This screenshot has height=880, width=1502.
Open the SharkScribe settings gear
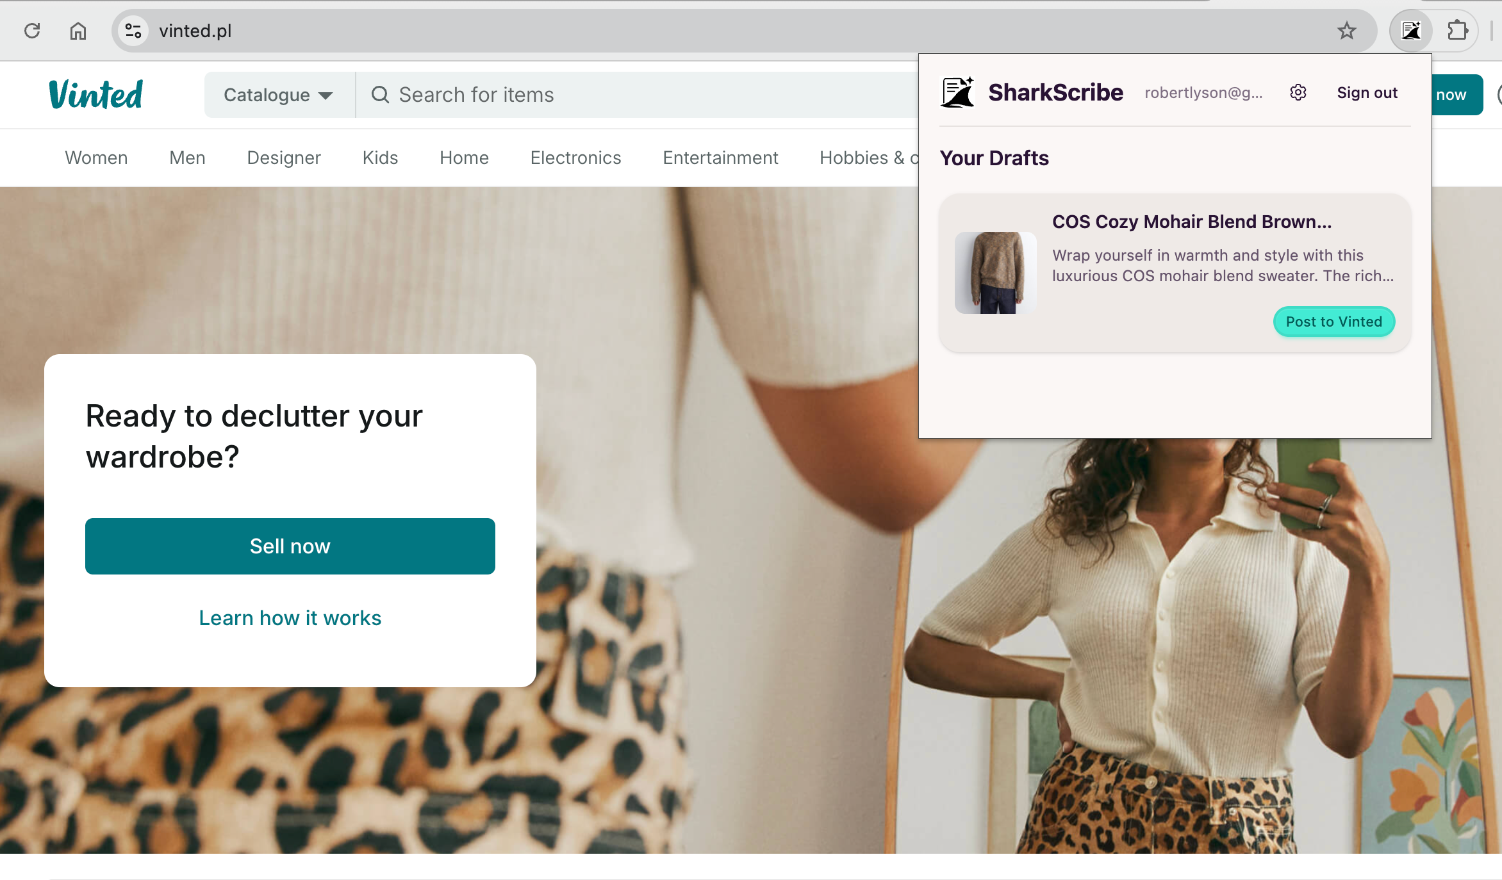coord(1298,92)
